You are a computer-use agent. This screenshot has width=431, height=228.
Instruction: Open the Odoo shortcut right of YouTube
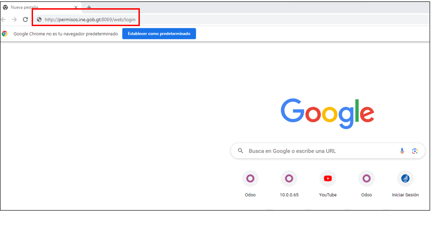[x=366, y=179]
